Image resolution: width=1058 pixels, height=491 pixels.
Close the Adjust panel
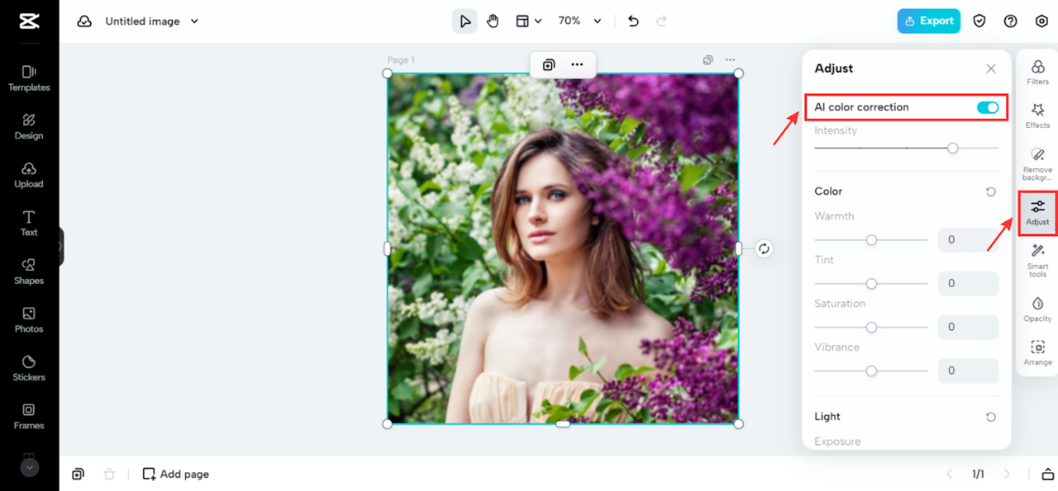991,68
